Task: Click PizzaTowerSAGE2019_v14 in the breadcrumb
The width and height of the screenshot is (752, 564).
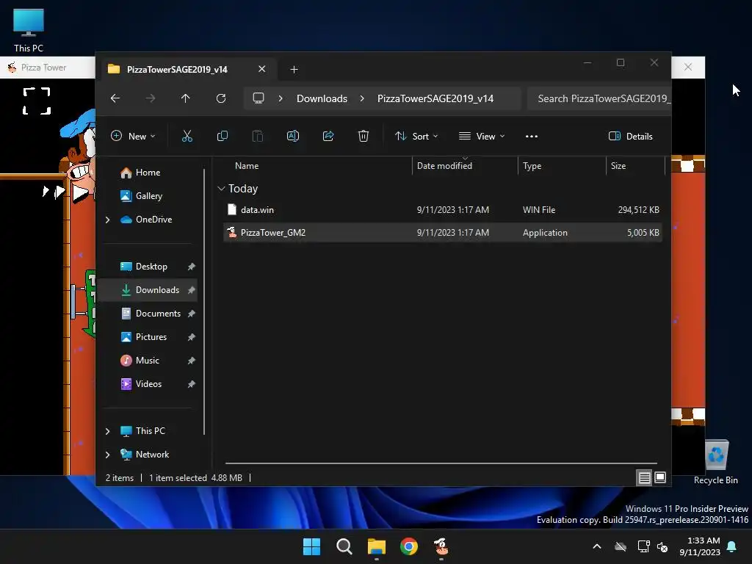Action: coord(435,98)
